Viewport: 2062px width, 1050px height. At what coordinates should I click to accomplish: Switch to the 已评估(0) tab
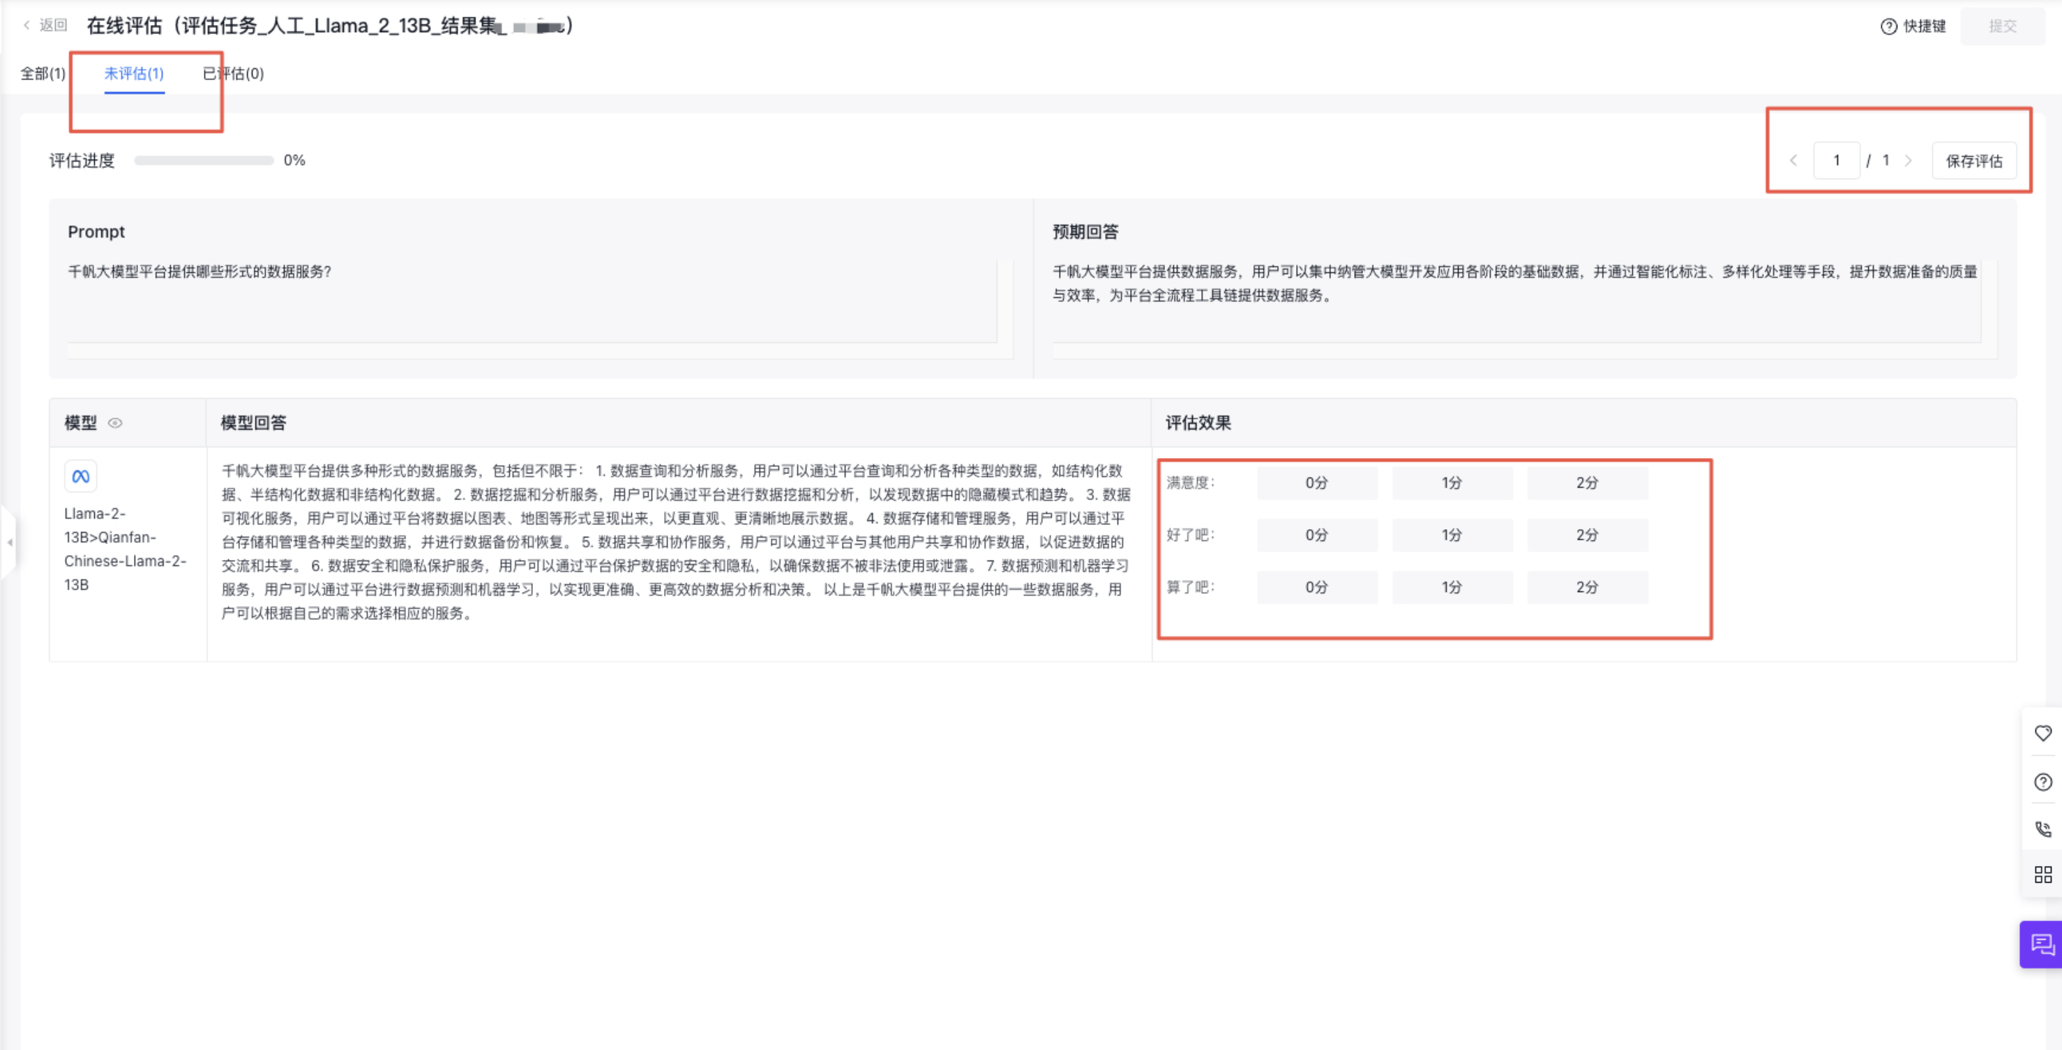coord(233,74)
